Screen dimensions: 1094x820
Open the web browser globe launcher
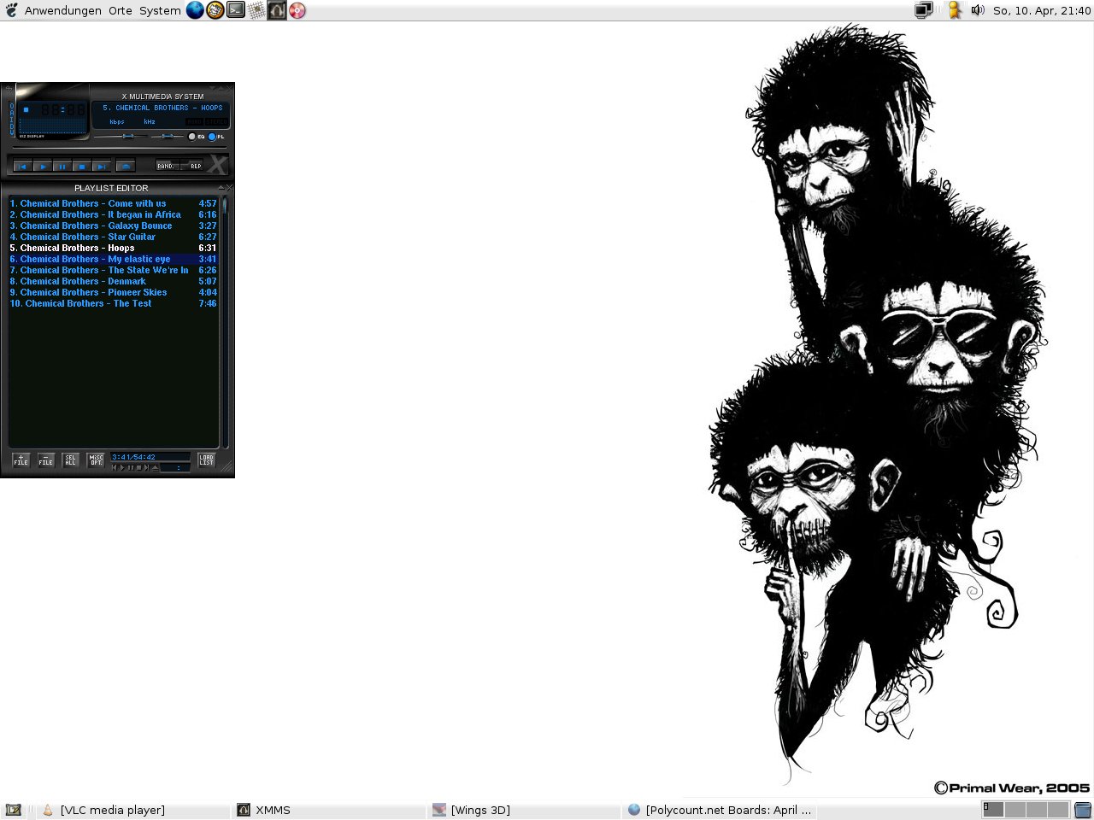pos(195,10)
